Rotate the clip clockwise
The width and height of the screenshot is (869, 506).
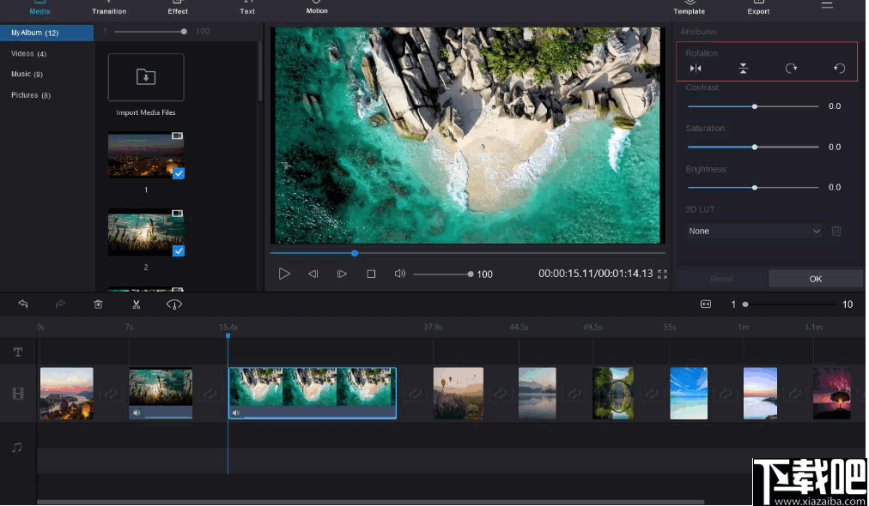coord(791,68)
